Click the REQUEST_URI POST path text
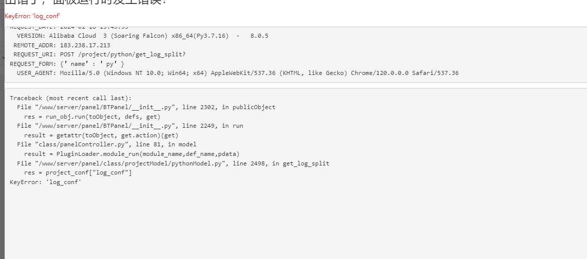The height and width of the screenshot is (259, 587). click(x=123, y=54)
